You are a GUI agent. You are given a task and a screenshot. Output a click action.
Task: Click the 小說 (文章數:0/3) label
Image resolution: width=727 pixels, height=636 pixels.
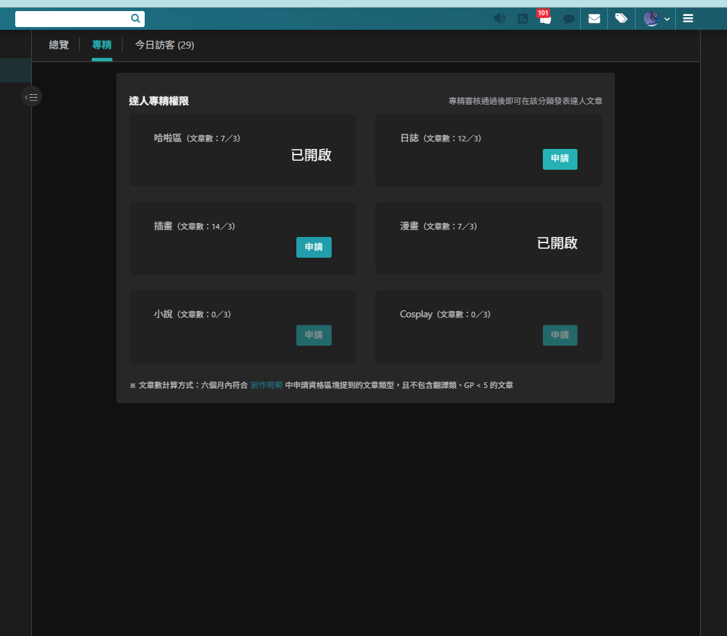tap(192, 315)
